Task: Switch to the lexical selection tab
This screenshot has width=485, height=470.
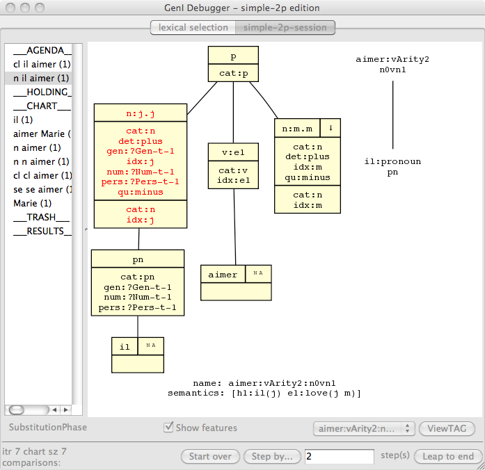Action: tap(193, 28)
